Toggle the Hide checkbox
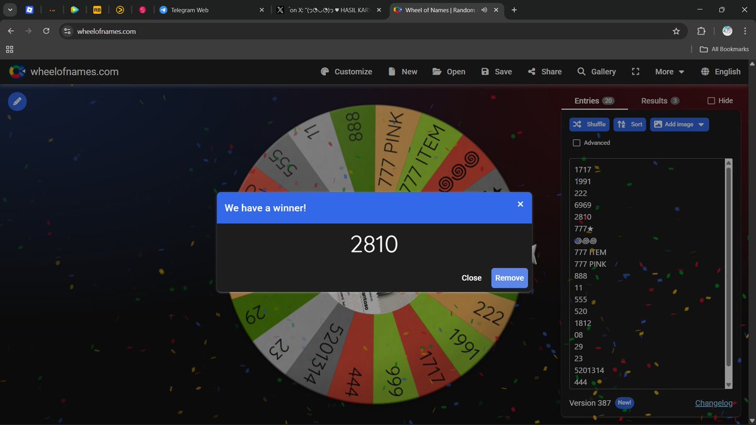 [x=711, y=101]
